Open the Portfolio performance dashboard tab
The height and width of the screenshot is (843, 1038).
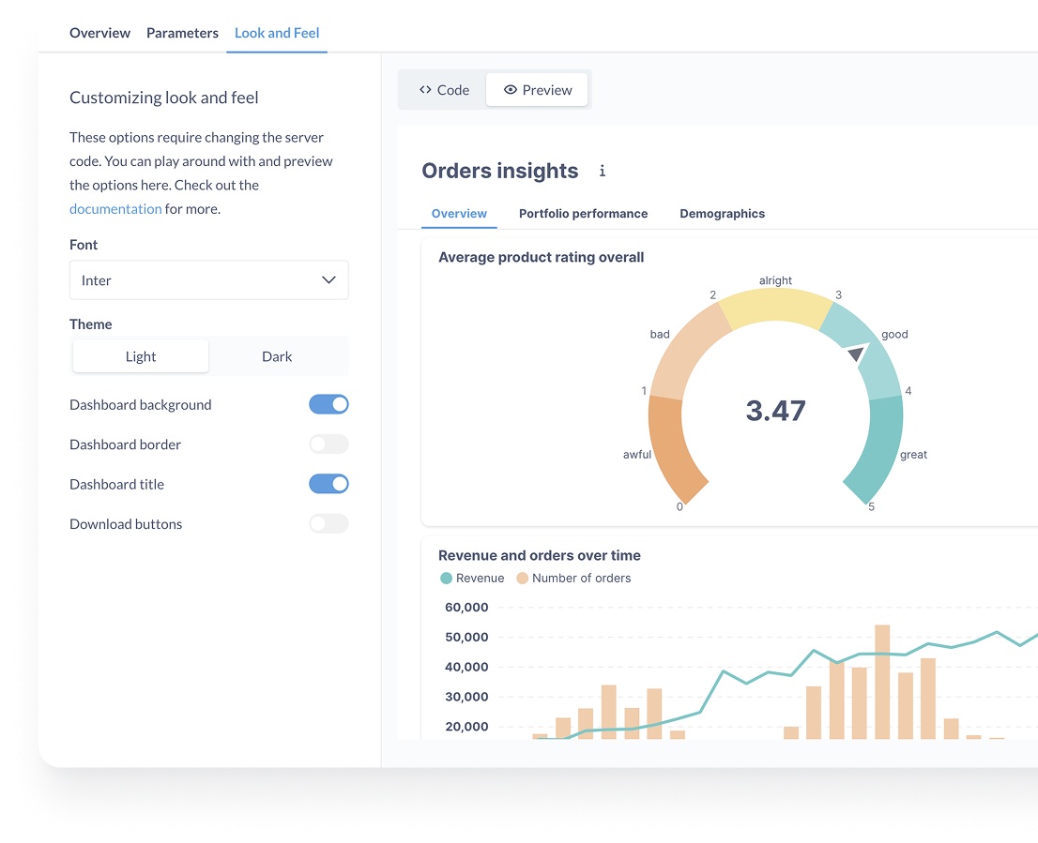coord(583,214)
